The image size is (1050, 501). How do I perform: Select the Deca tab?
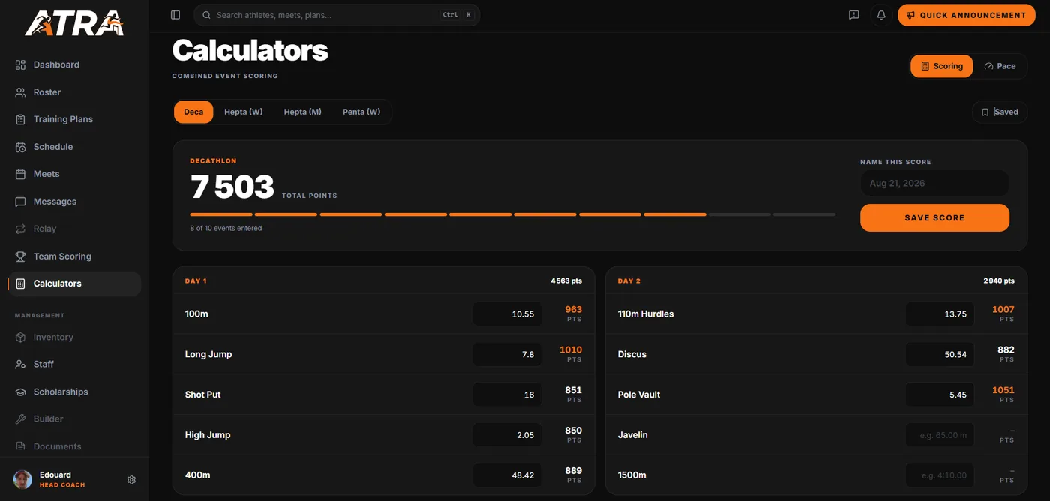pos(193,112)
